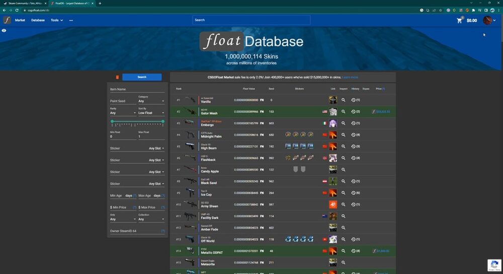Open owner avatar for Army Sheen row
Viewport: 503px width, 274px height.
click(x=333, y=204)
